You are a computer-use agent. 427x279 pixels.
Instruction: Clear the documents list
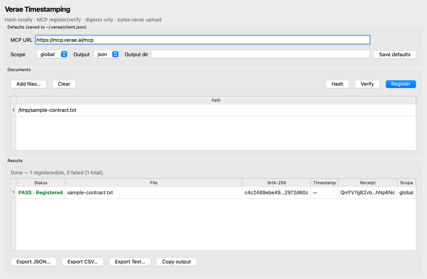64,84
